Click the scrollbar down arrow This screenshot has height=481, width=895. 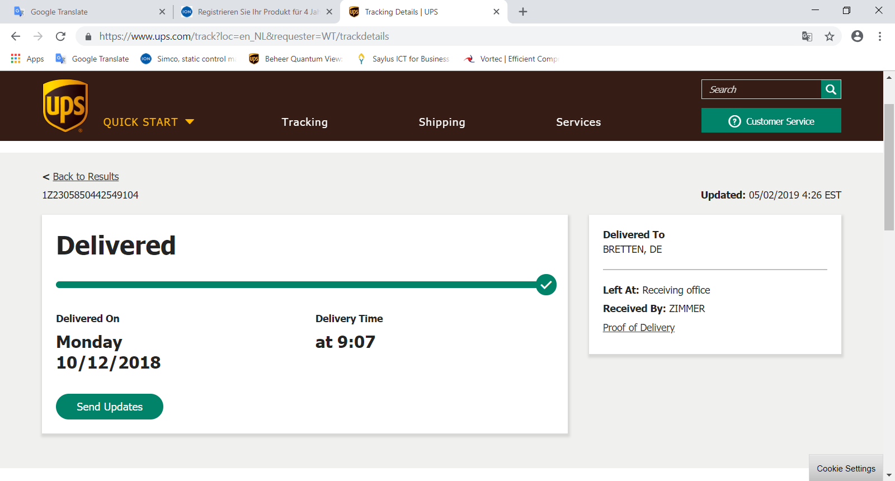tap(889, 475)
